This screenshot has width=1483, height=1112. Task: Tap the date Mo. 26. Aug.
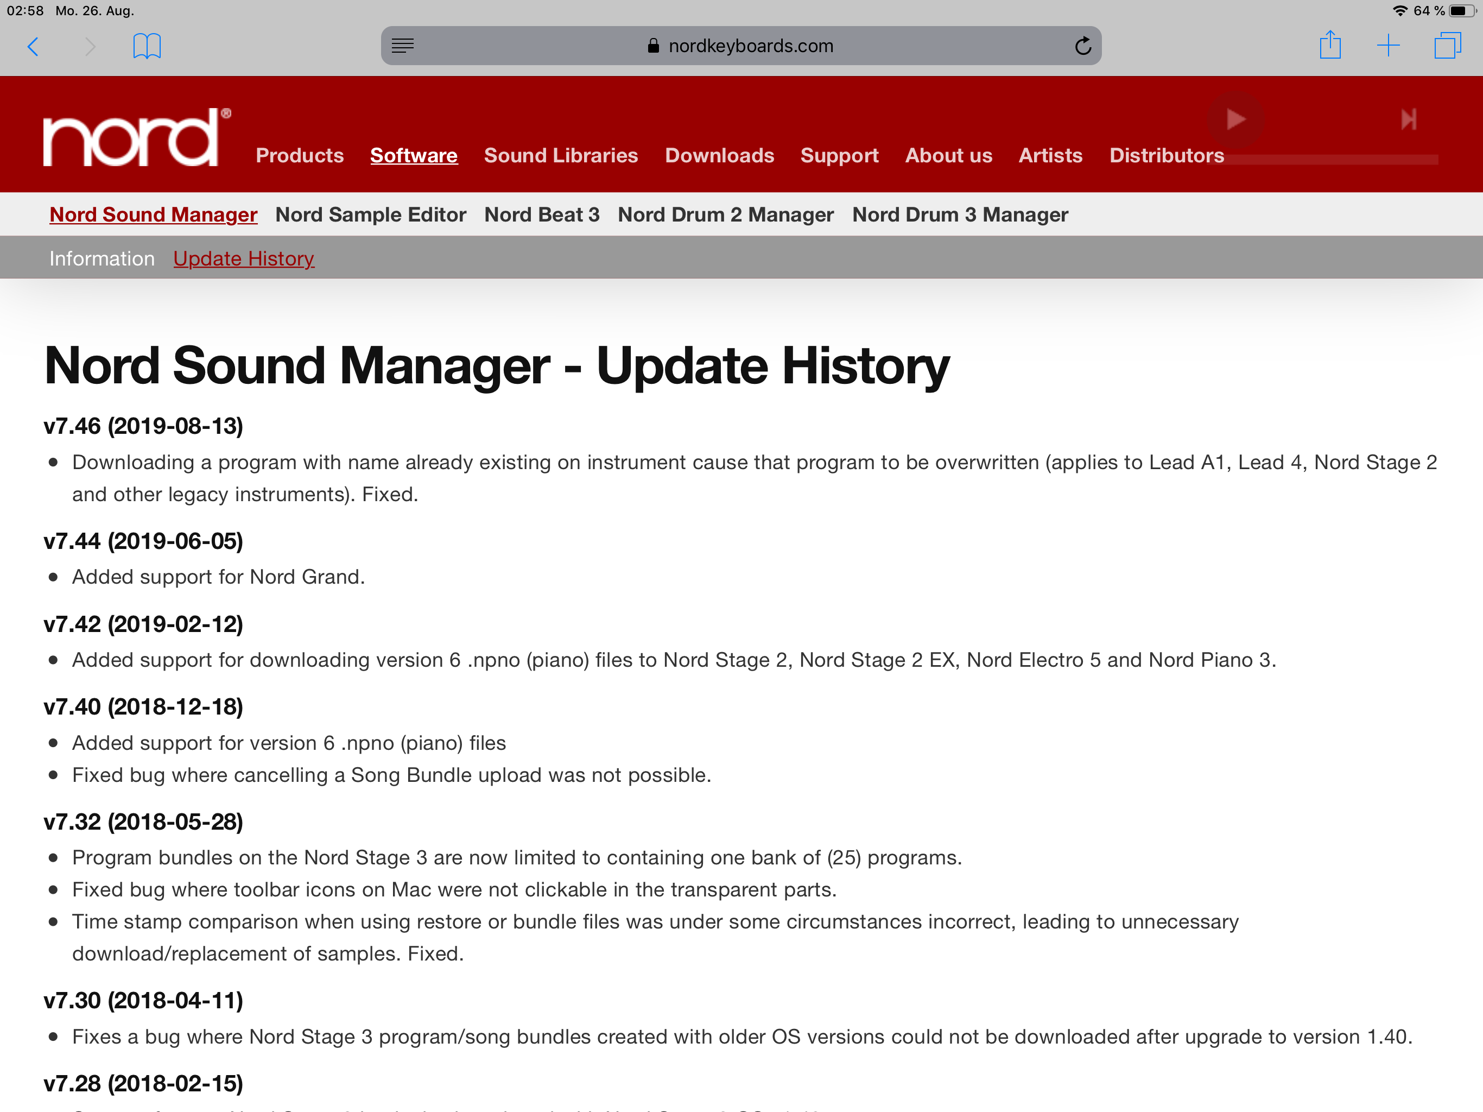pos(94,11)
